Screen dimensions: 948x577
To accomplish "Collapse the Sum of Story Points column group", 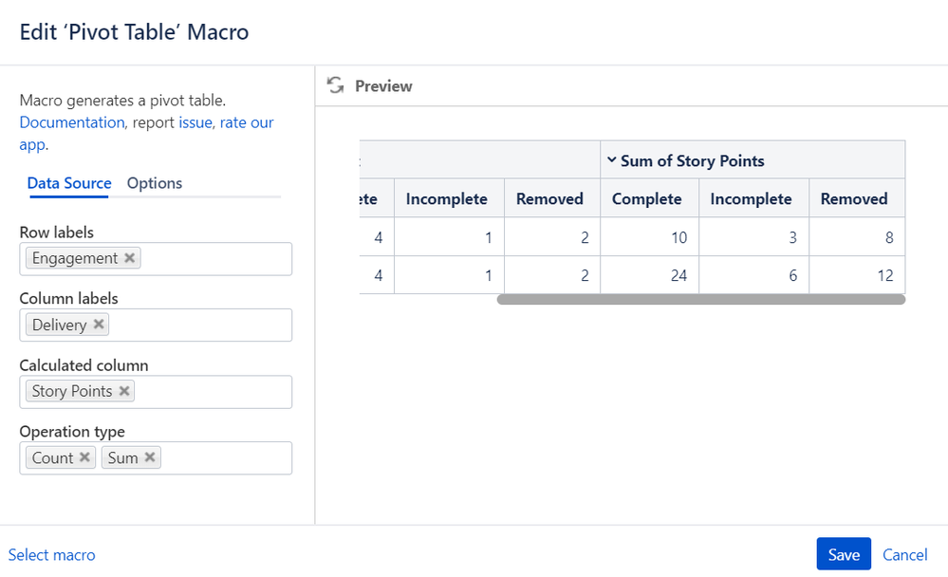I will 612,160.
